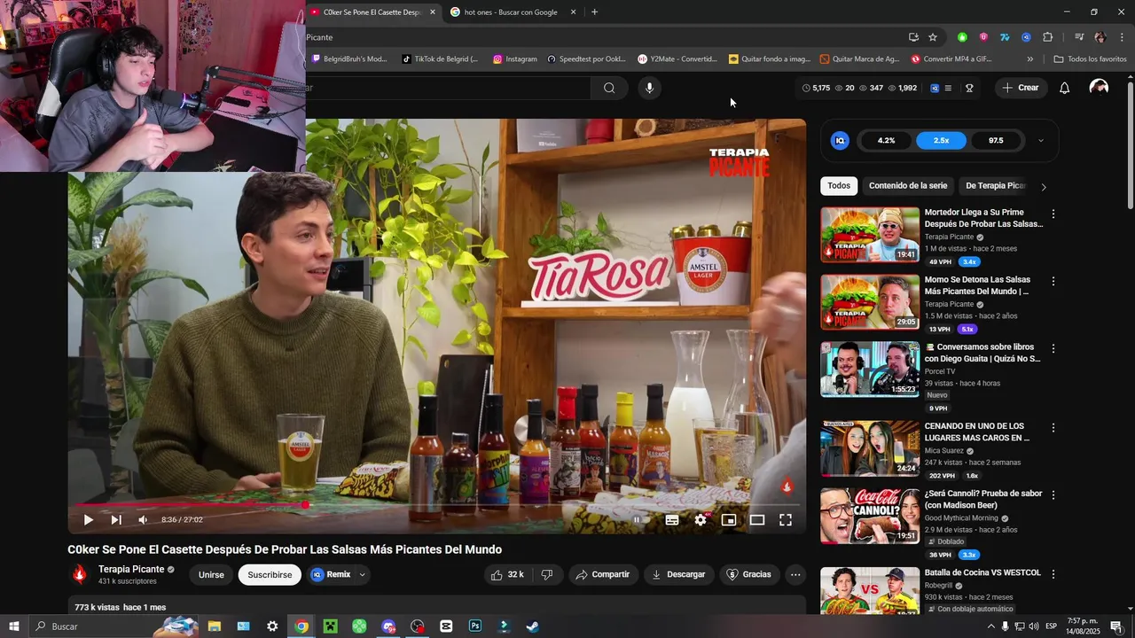Screen dimensions: 1135x638
Task: Show more filter chips with arrow
Action: point(1044,187)
